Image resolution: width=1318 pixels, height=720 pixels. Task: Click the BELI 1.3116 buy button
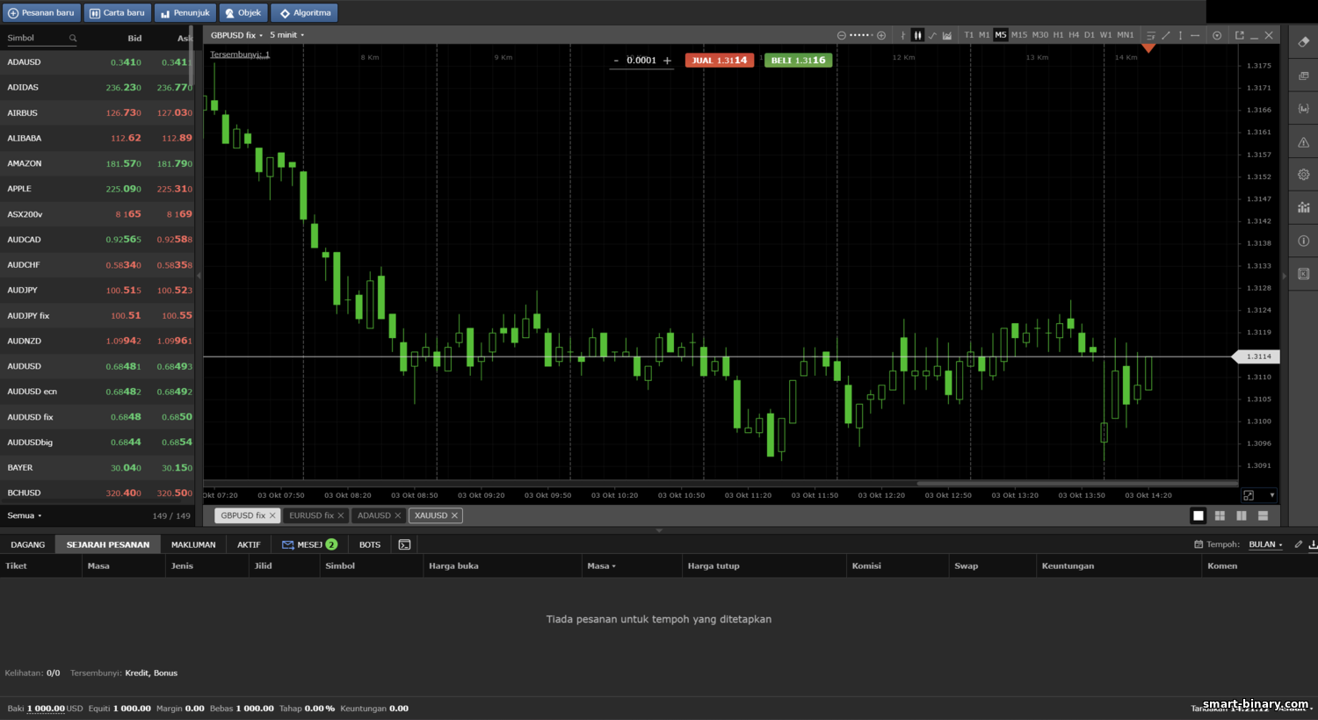799,61
